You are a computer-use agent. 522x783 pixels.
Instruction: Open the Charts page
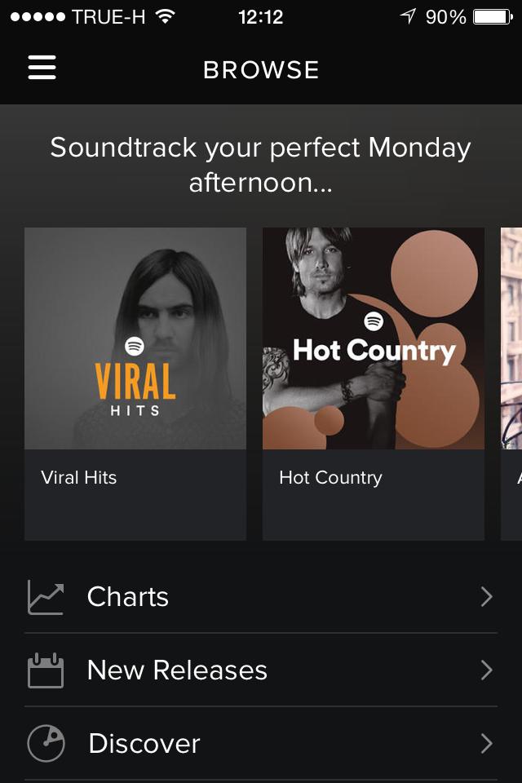point(127,597)
